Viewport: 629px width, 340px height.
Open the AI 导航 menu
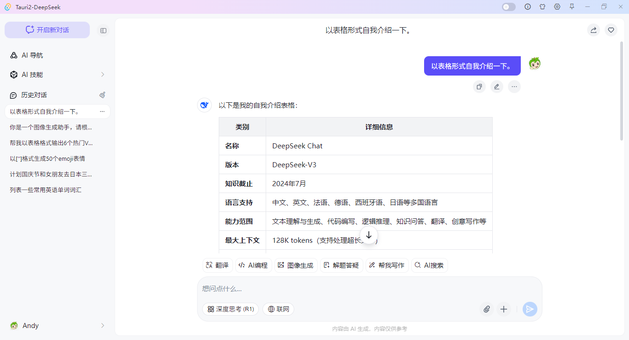(x=32, y=55)
